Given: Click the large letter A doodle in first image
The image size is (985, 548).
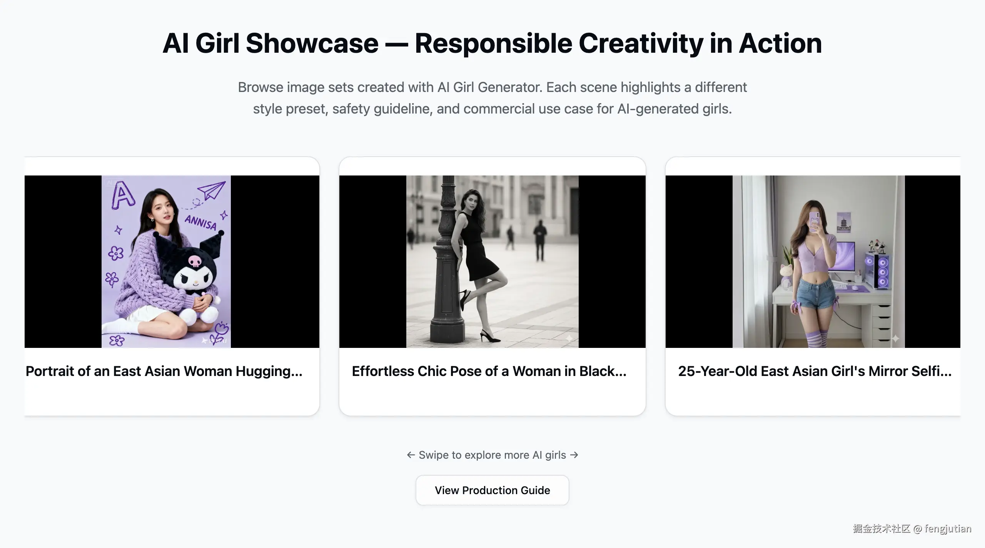Looking at the screenshot, I should (123, 195).
